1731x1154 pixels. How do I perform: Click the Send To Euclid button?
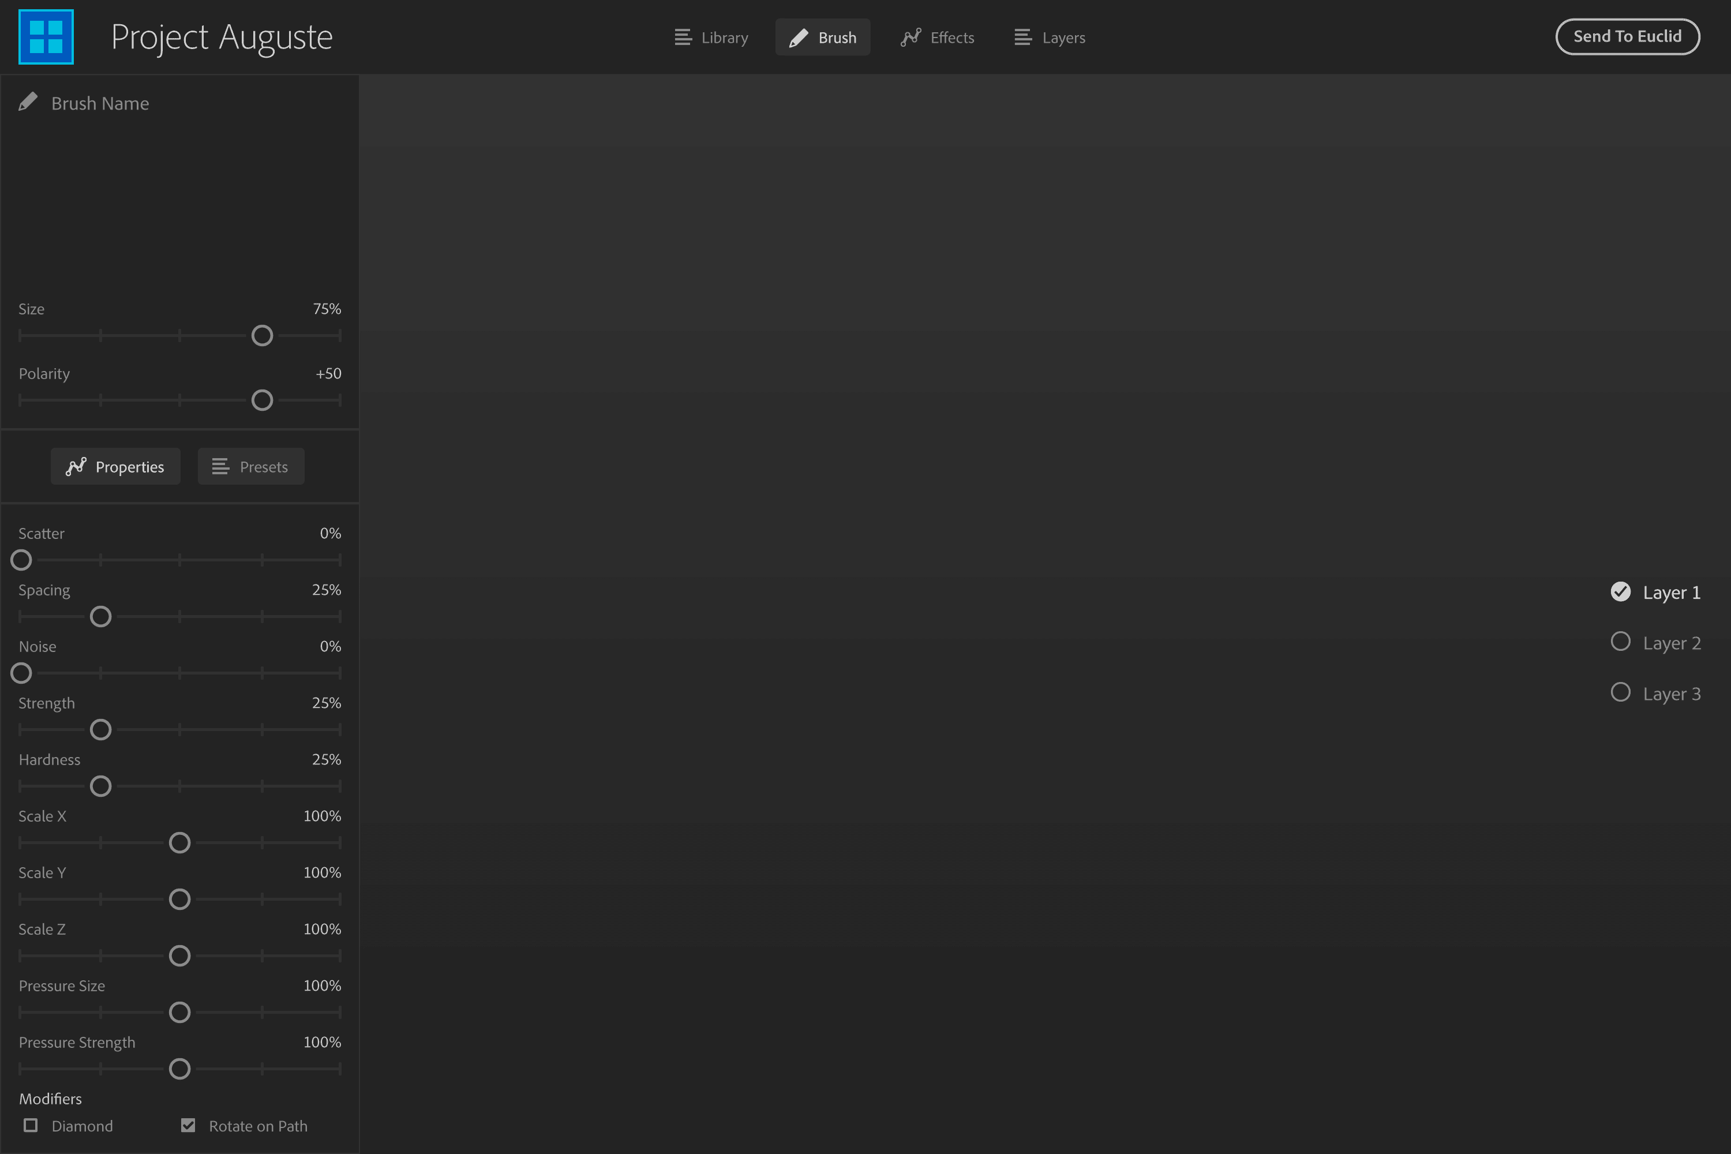click(x=1628, y=36)
